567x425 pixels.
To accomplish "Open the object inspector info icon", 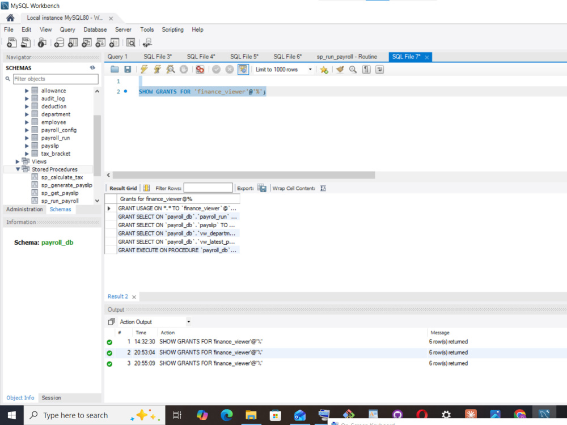I will point(42,42).
